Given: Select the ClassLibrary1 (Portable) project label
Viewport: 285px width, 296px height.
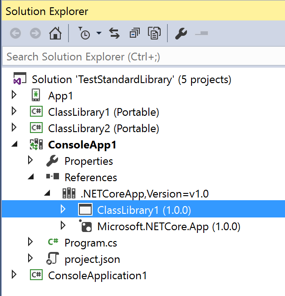Looking at the screenshot, I should coord(103,112).
